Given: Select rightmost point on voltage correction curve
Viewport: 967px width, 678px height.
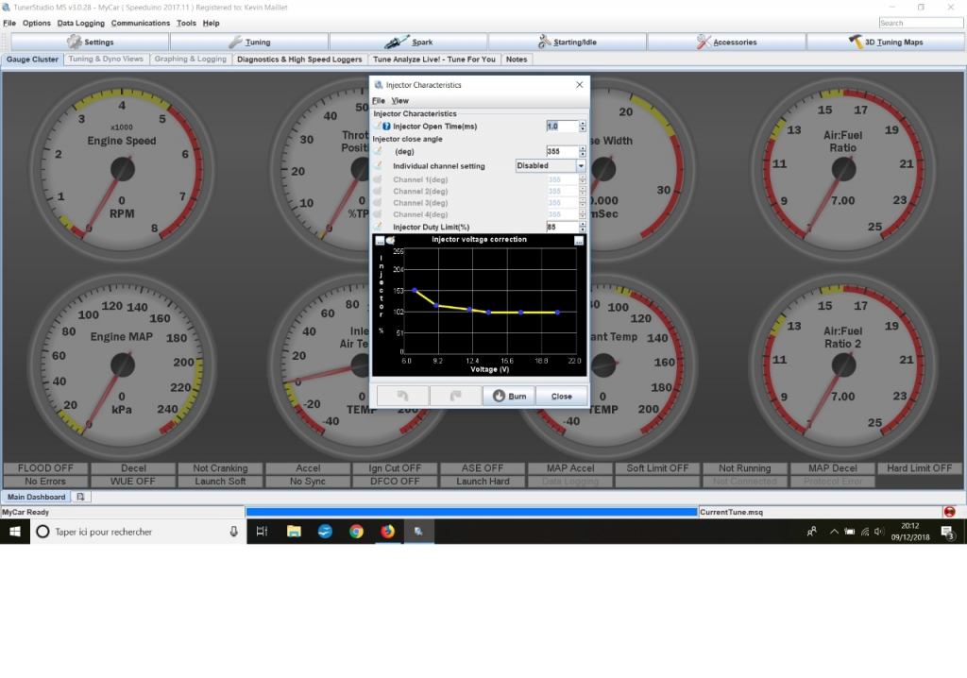Looking at the screenshot, I should [x=557, y=313].
